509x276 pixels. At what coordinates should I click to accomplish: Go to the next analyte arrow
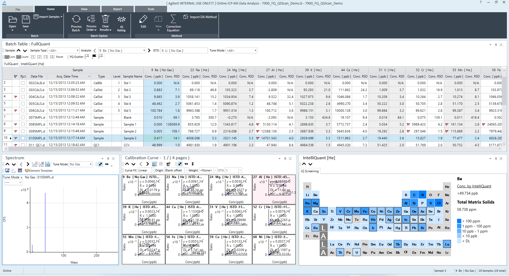[x=149, y=50]
